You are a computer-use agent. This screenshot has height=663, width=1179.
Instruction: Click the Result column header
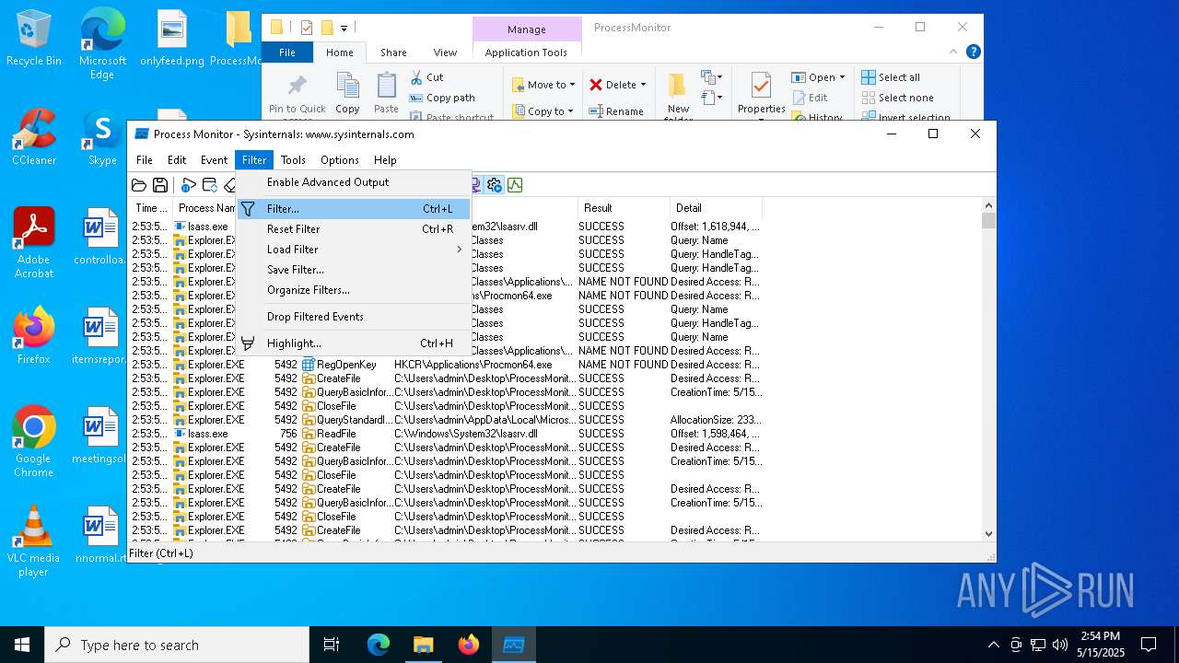point(624,208)
